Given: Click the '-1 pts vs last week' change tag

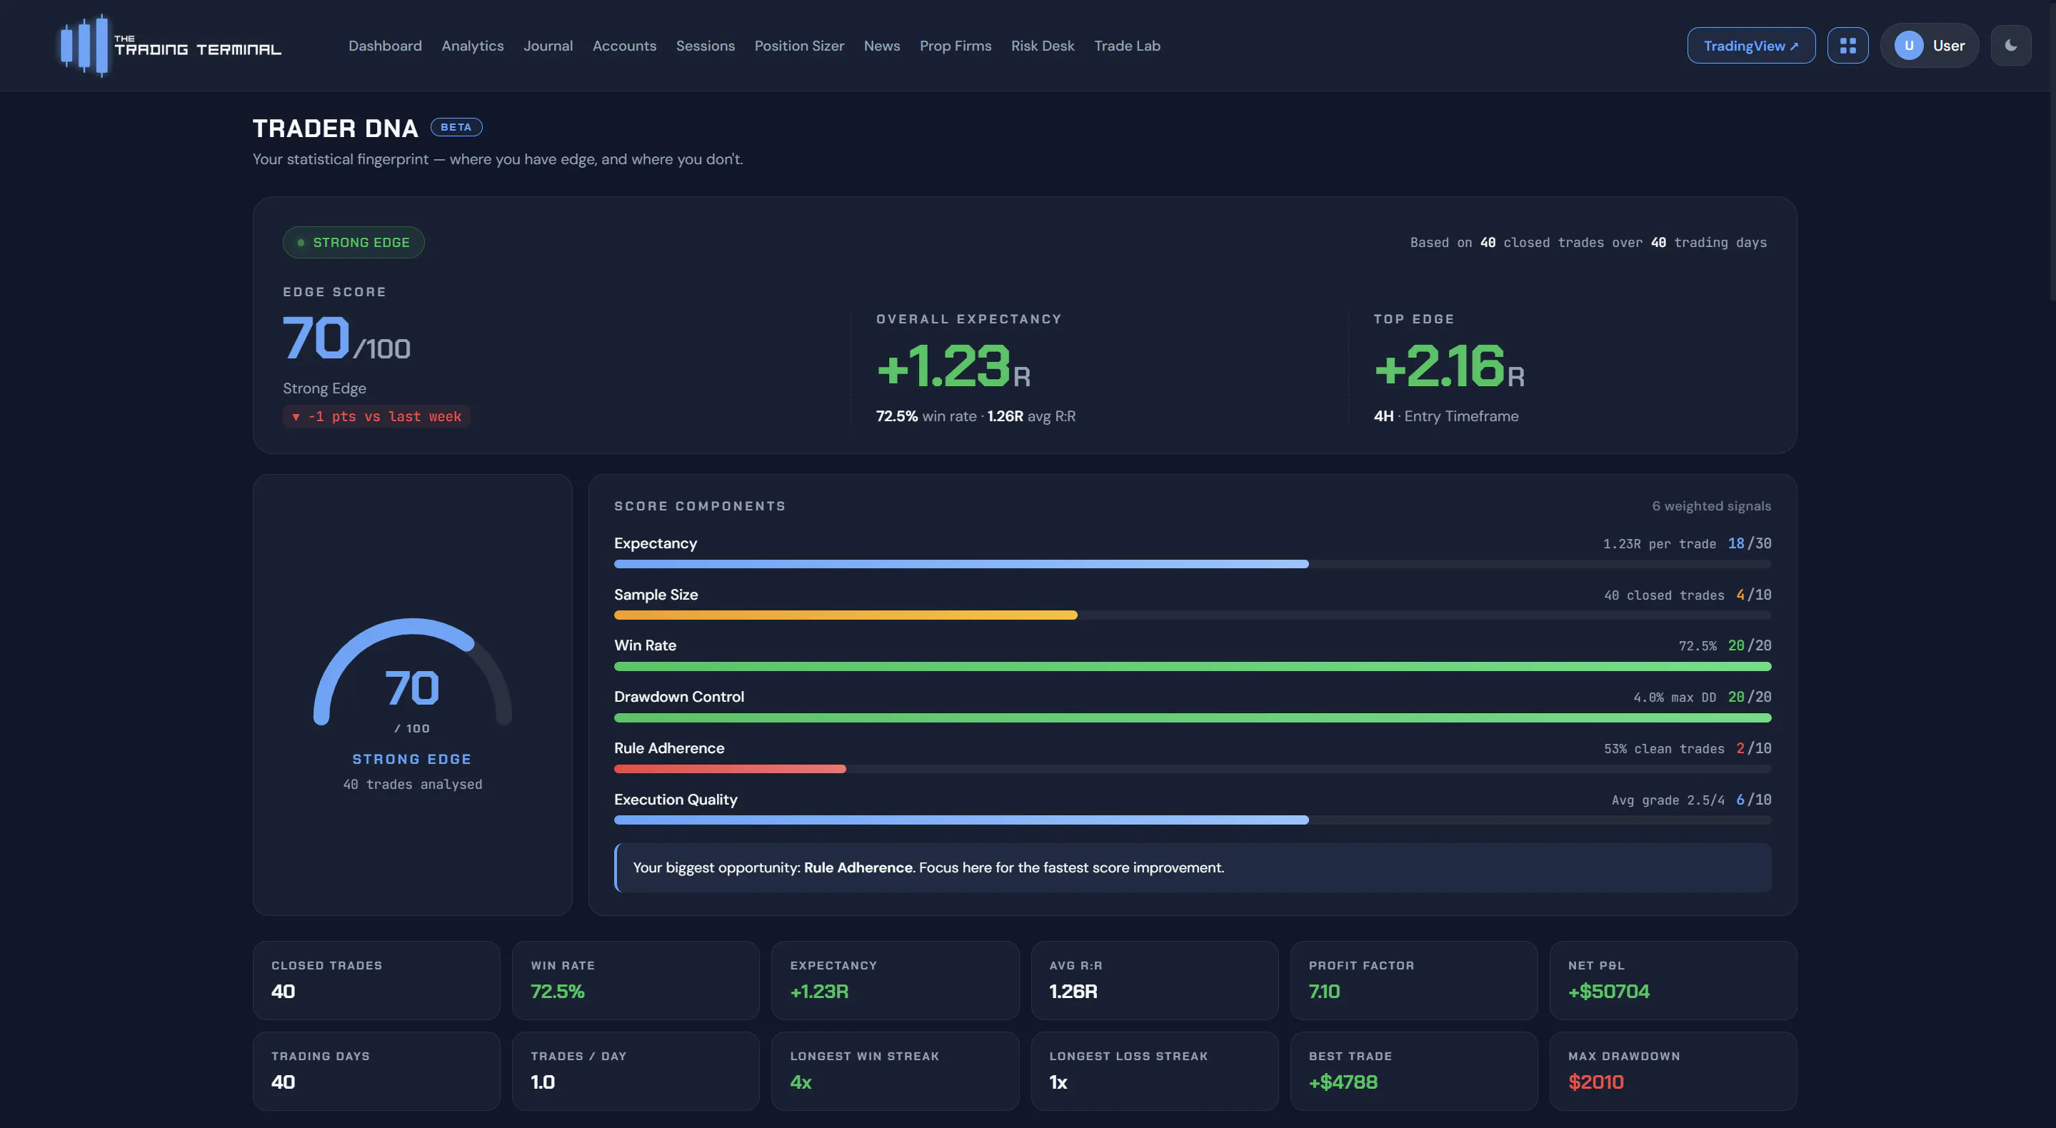Looking at the screenshot, I should [376, 416].
